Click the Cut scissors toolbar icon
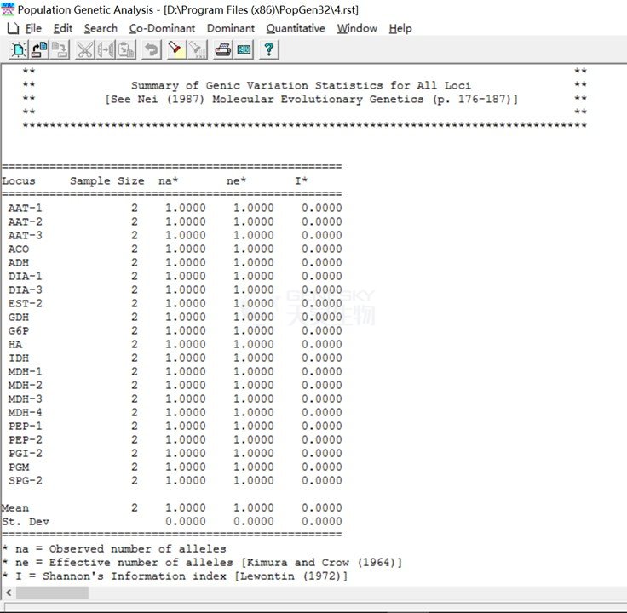This screenshot has height=613, width=627. 85,50
